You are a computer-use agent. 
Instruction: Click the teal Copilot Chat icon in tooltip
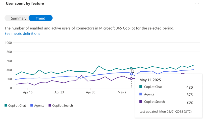click(x=141, y=86)
